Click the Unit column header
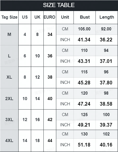 tap(65, 17)
